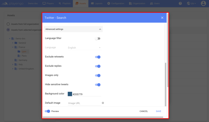209x122 pixels.
Task: Close the Twitter - Search dialog
Action: (162, 18)
